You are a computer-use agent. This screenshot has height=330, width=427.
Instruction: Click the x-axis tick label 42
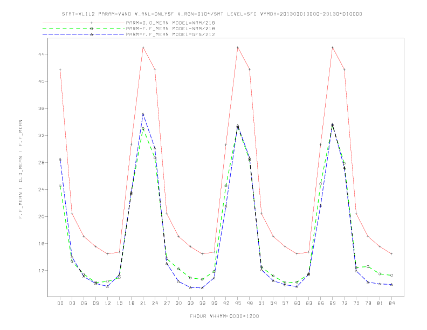click(226, 303)
